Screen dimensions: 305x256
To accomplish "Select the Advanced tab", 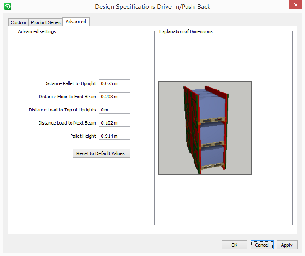I will tap(76, 22).
